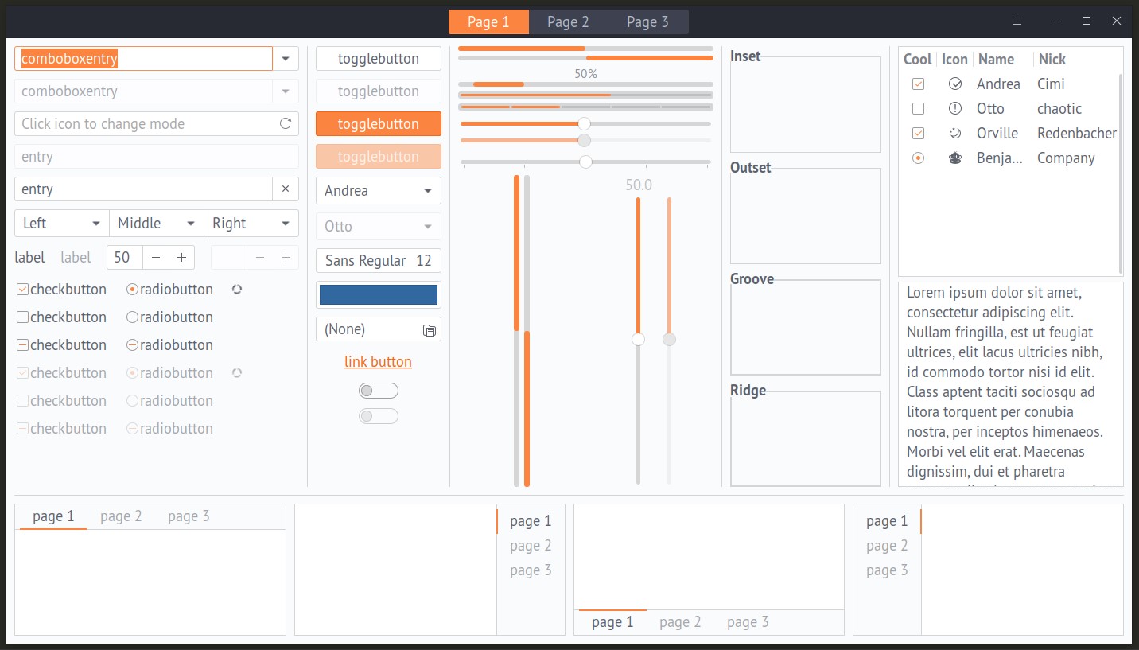The height and width of the screenshot is (650, 1139).
Task: Enable the Cool checkbox in Otto's row
Action: [x=918, y=109]
